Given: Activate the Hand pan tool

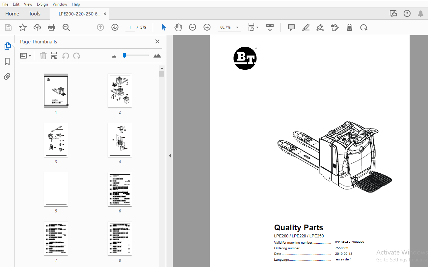Looking at the screenshot, I should [x=178, y=27].
